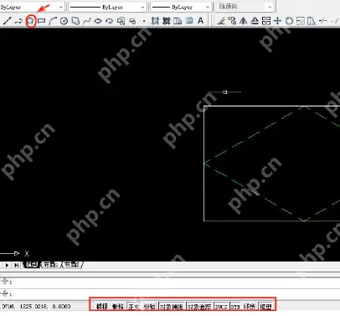Toggle 对象追踪 object snap tracking
The width and height of the screenshot is (340, 316).
click(199, 307)
